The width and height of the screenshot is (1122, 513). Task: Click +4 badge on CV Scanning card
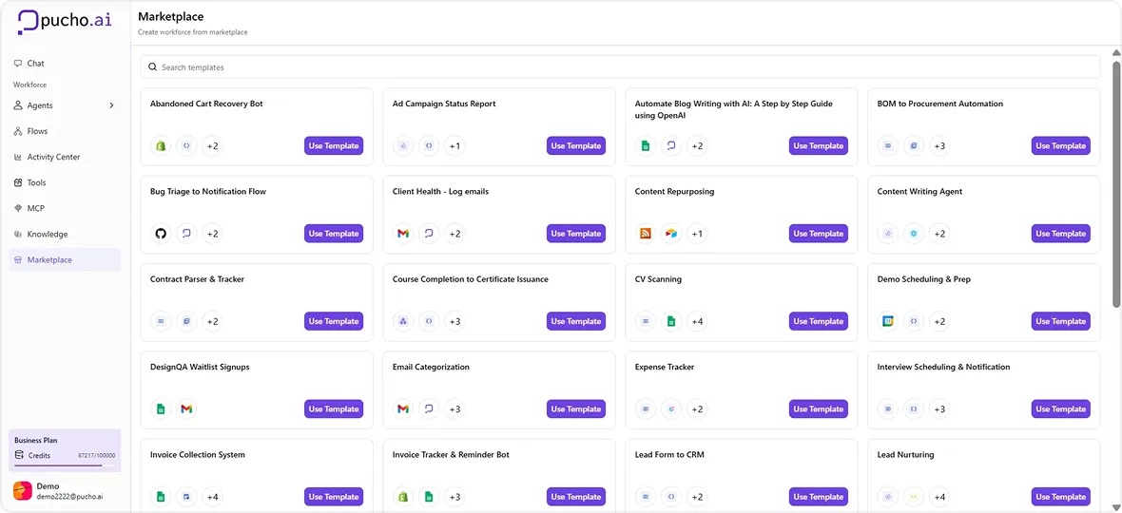click(x=697, y=321)
